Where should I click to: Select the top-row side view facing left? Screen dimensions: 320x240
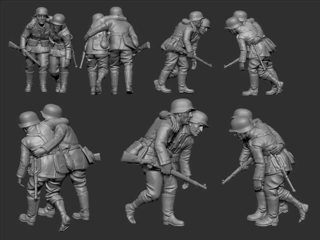(x=254, y=53)
